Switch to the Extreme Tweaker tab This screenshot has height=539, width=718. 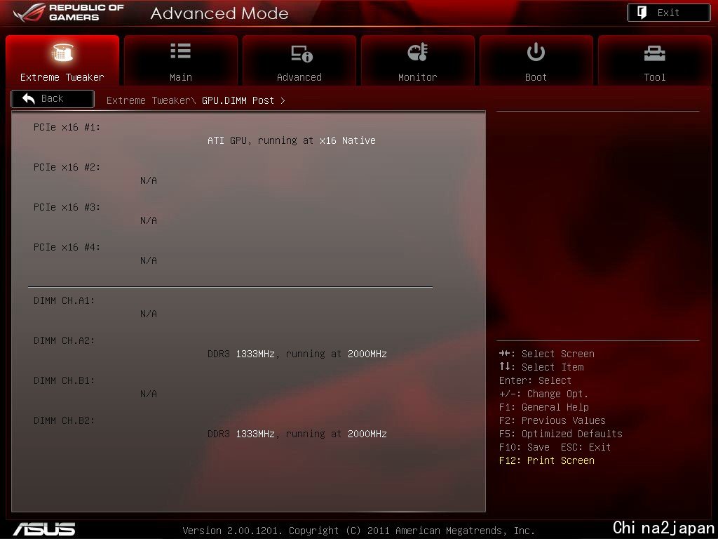coord(62,60)
